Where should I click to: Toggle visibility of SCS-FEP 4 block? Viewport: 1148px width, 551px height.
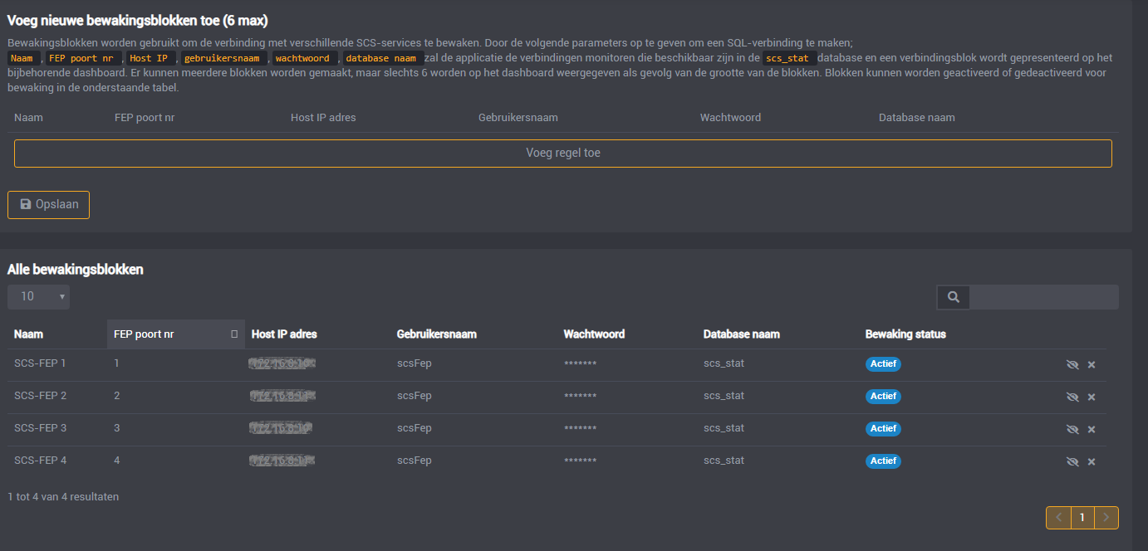tap(1072, 461)
